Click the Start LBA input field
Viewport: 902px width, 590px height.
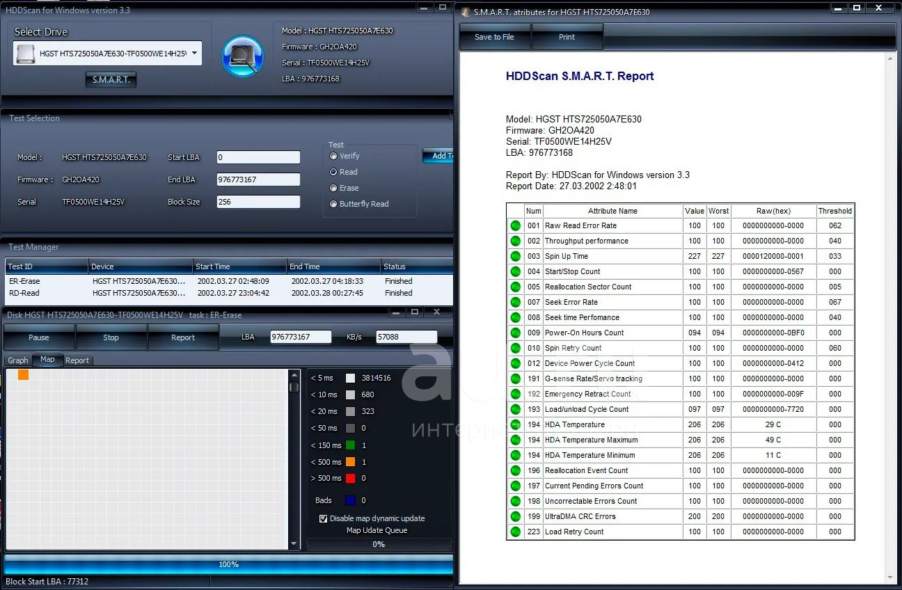258,157
